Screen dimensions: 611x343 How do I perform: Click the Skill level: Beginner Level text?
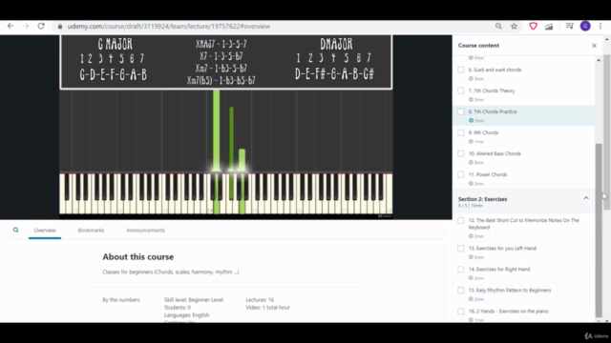coord(194,300)
